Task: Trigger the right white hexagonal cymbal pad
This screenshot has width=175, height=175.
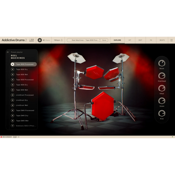Action: 121,58
